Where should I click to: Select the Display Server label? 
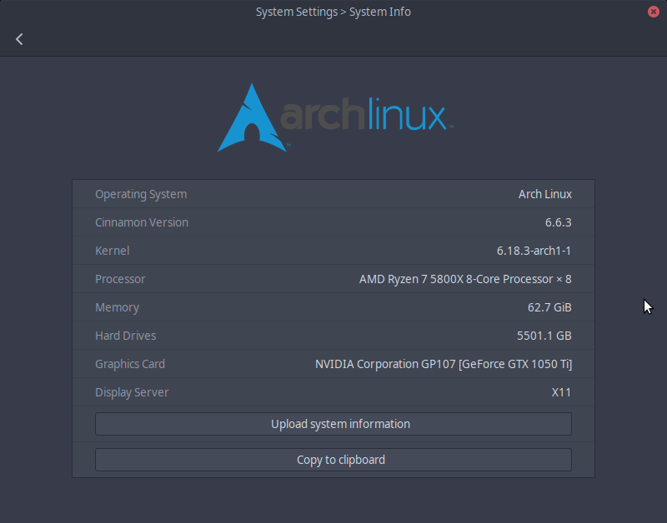[132, 392]
